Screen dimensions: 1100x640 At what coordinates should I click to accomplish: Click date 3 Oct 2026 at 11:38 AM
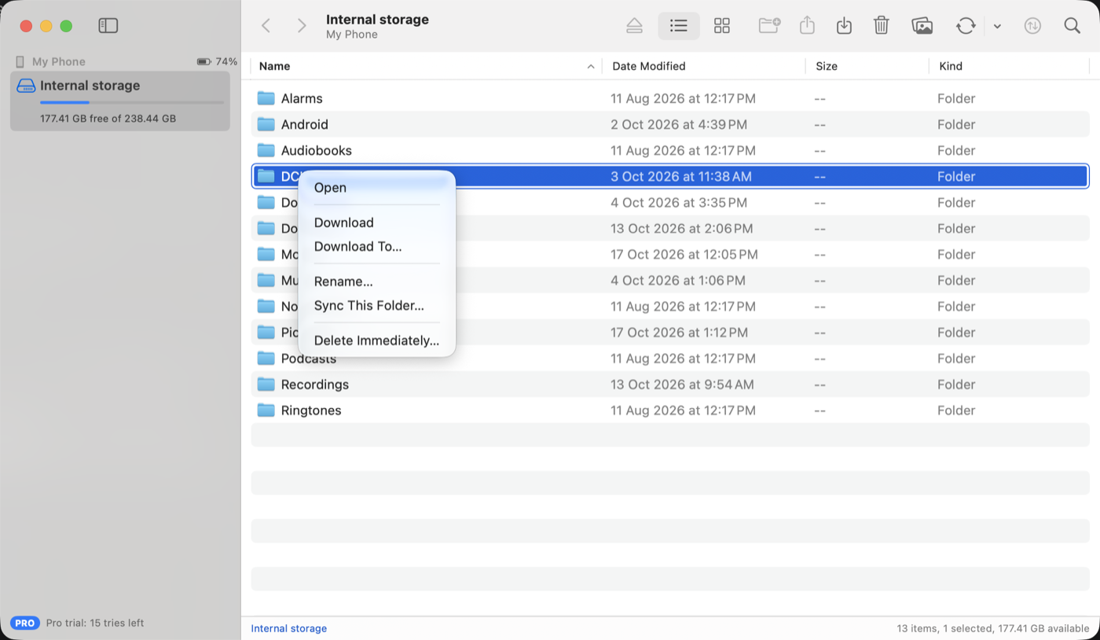pos(681,176)
